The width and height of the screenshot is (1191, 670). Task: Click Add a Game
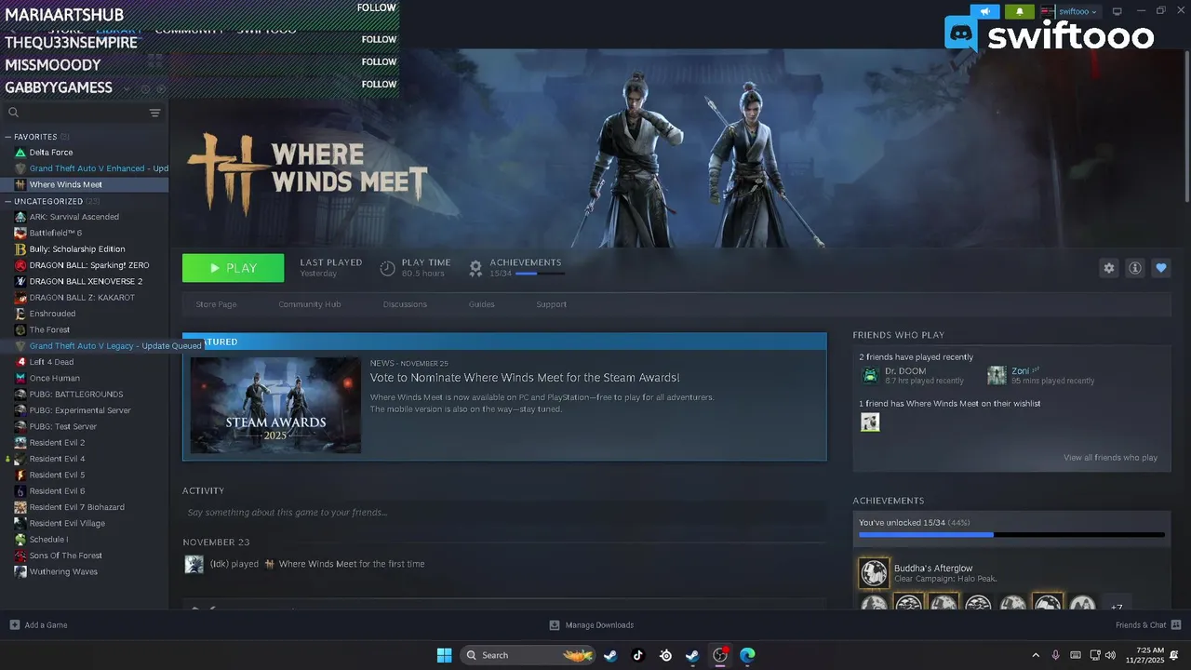[x=38, y=624]
